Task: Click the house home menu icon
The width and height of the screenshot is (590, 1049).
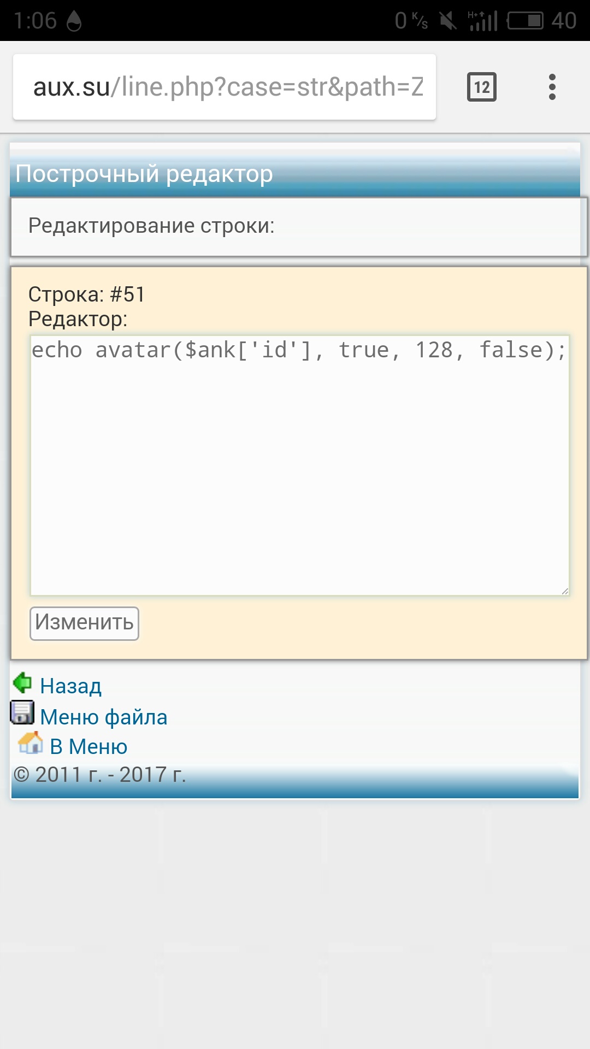Action: [31, 743]
